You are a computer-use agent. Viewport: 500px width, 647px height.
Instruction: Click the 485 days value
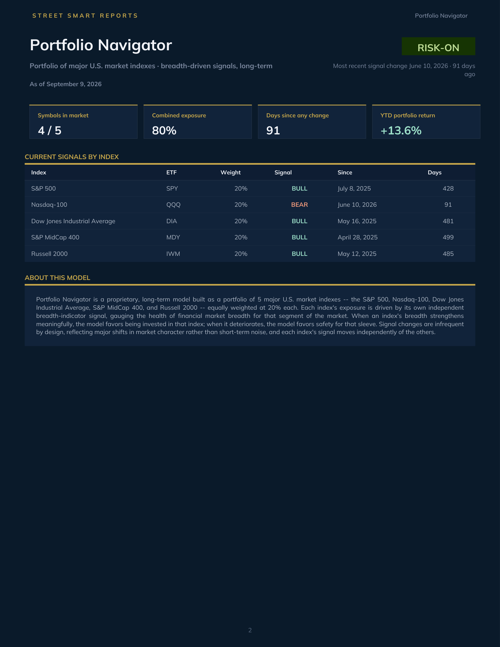(448, 254)
